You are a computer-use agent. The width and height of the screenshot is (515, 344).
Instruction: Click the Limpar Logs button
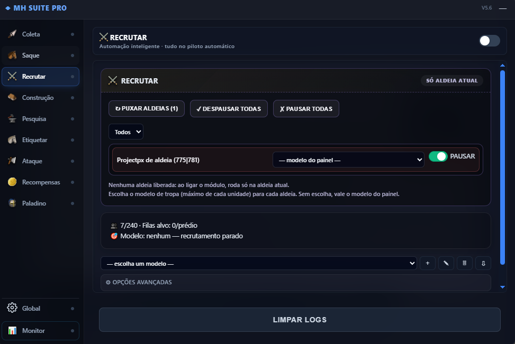[300, 320]
